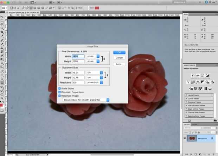Click the red Color swatch in options bar

97,8
